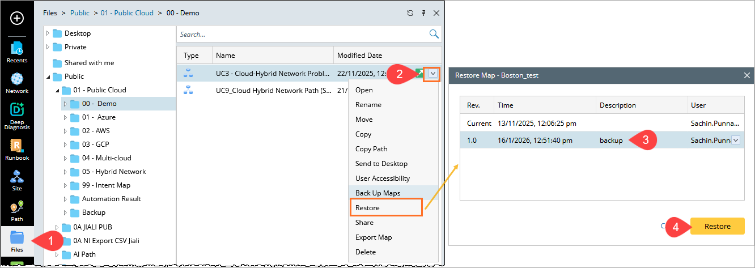Open the Files sidebar panel
The height and width of the screenshot is (268, 755).
pos(17,241)
